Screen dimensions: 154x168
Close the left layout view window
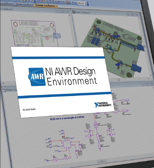pos(67,12)
